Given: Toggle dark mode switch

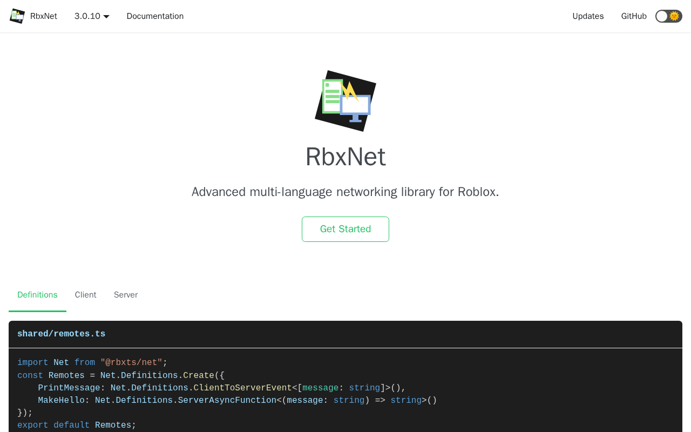Looking at the screenshot, I should pos(668,16).
